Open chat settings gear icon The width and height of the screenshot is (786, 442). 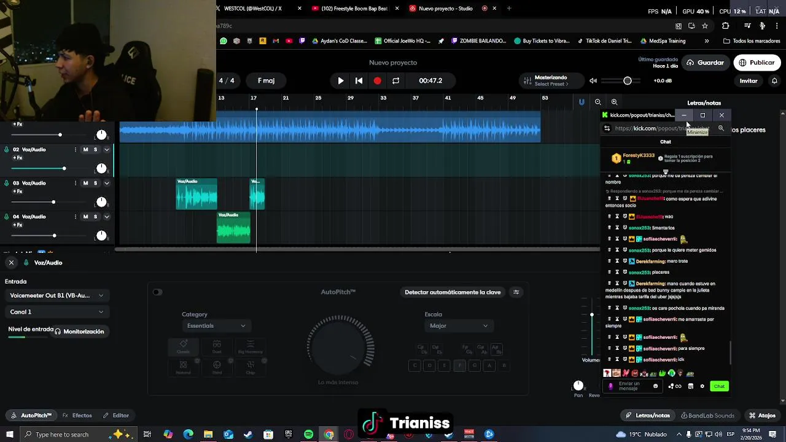(702, 386)
